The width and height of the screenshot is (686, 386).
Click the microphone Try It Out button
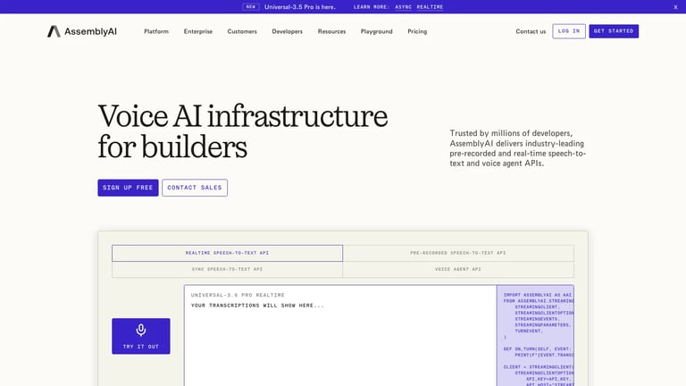tap(141, 336)
